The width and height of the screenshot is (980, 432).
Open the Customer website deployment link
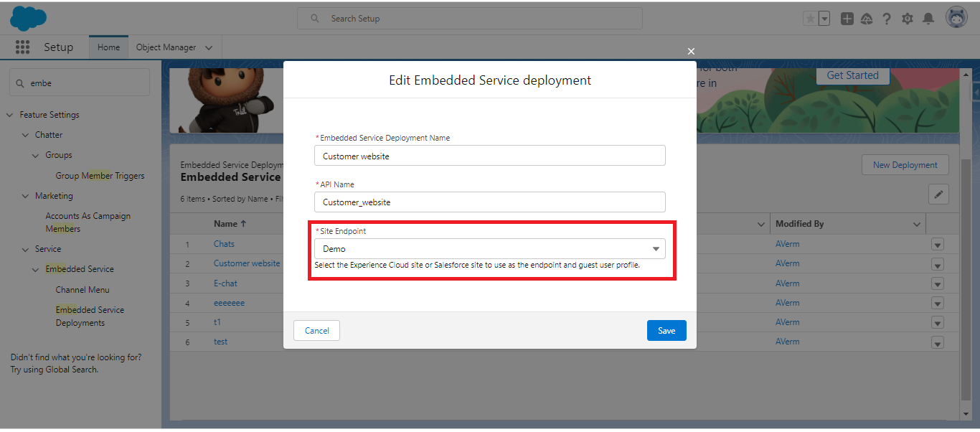click(247, 263)
